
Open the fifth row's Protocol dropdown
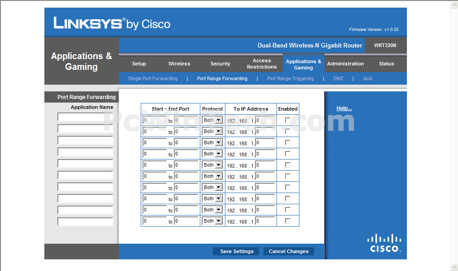tap(212, 165)
